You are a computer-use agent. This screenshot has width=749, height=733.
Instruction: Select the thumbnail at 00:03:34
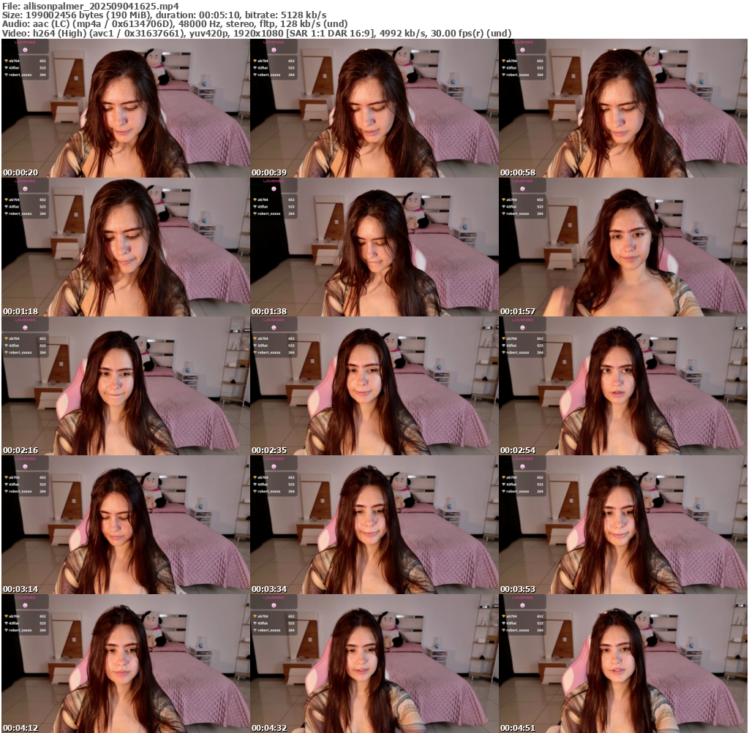[x=374, y=525]
